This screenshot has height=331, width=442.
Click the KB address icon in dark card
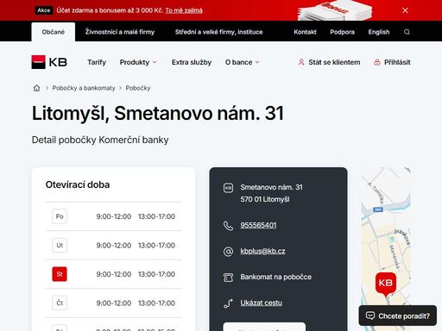pos(228,188)
